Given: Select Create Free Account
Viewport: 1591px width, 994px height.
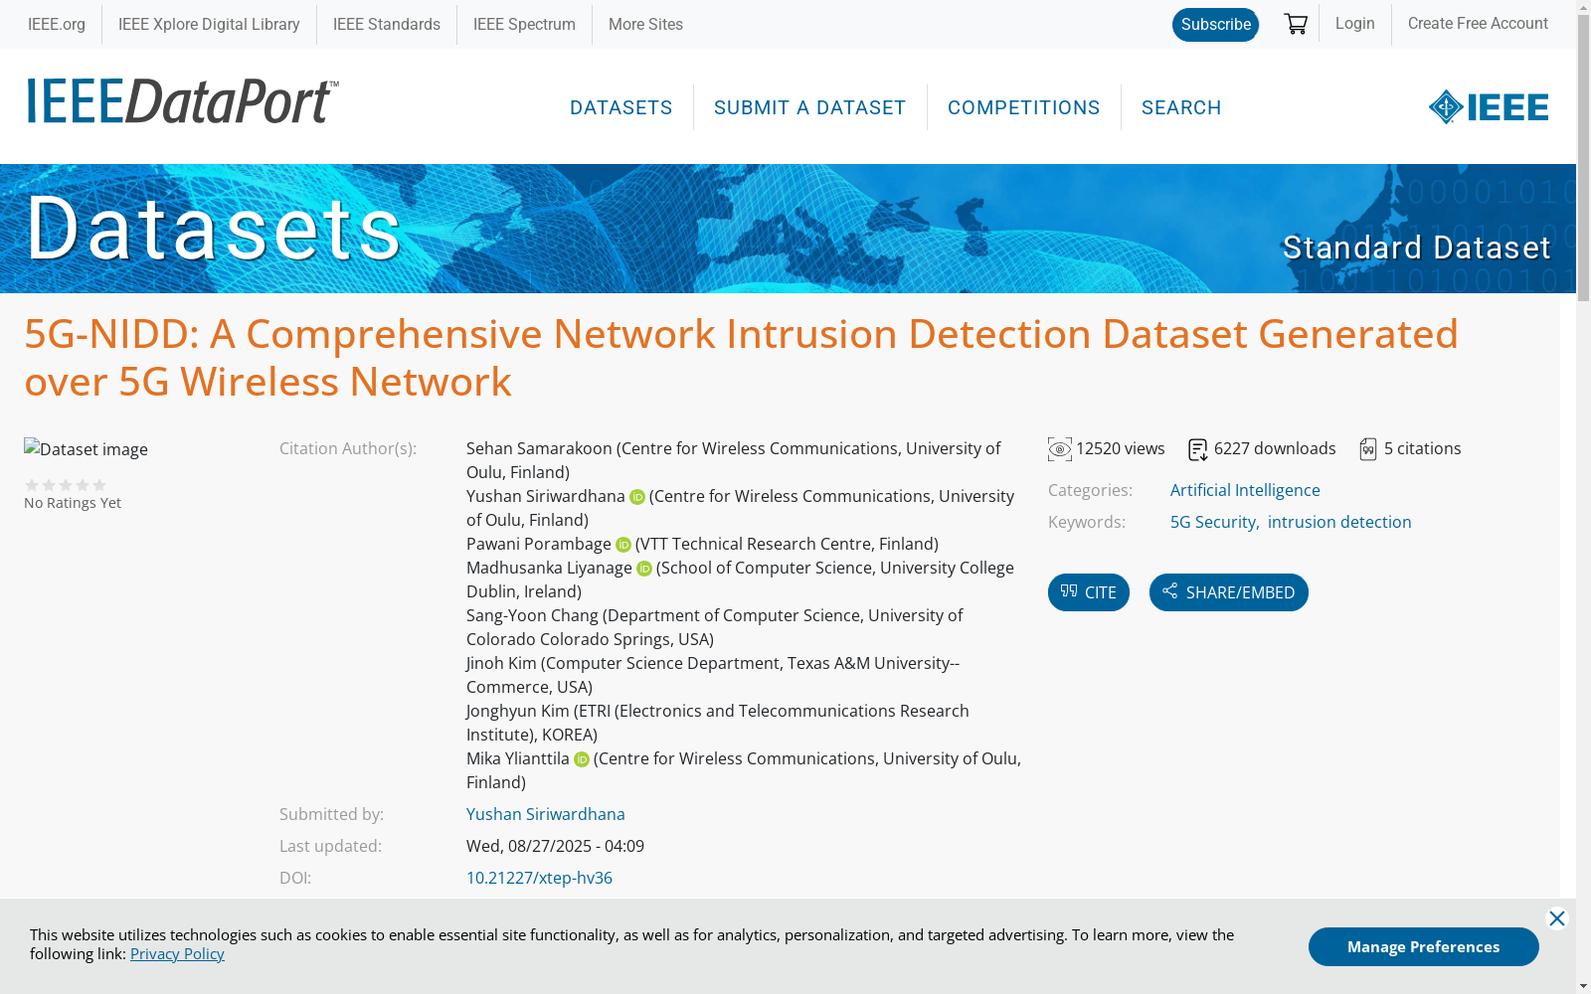Looking at the screenshot, I should [1478, 24].
